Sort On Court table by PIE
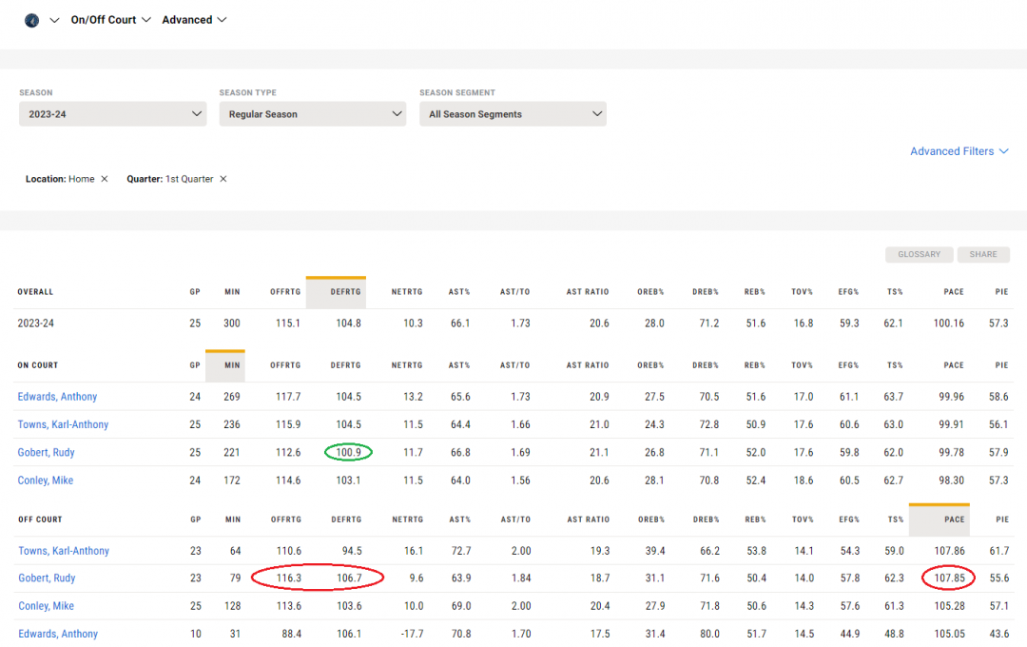Image resolution: width=1027 pixels, height=647 pixels. tap(1001, 365)
